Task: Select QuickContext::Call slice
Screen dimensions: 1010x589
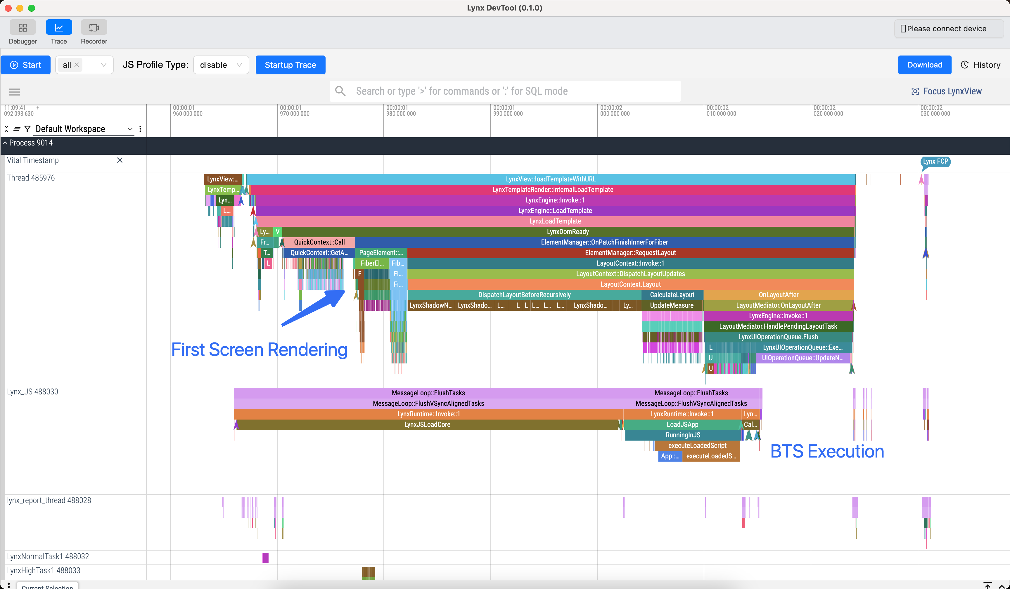Action: tap(319, 242)
